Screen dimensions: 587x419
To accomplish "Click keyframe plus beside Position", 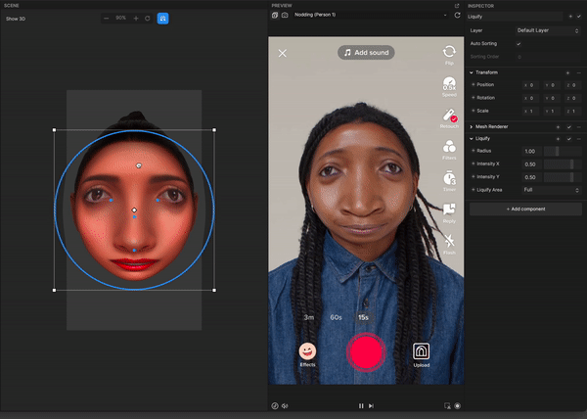I will pos(474,85).
